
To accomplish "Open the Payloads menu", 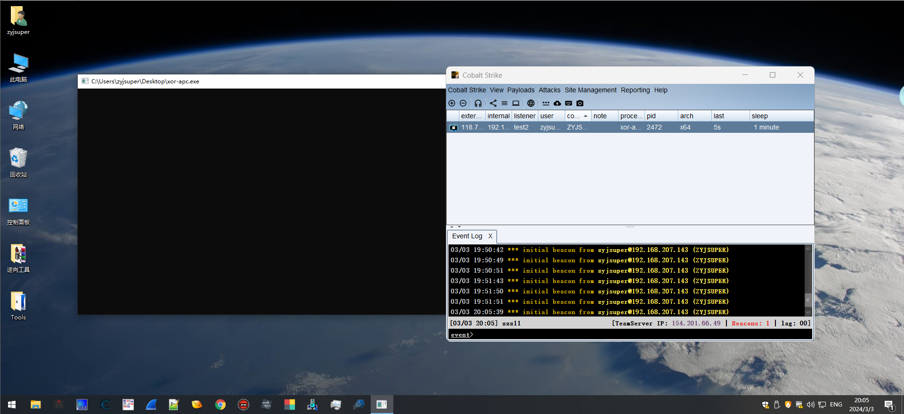I will point(521,90).
